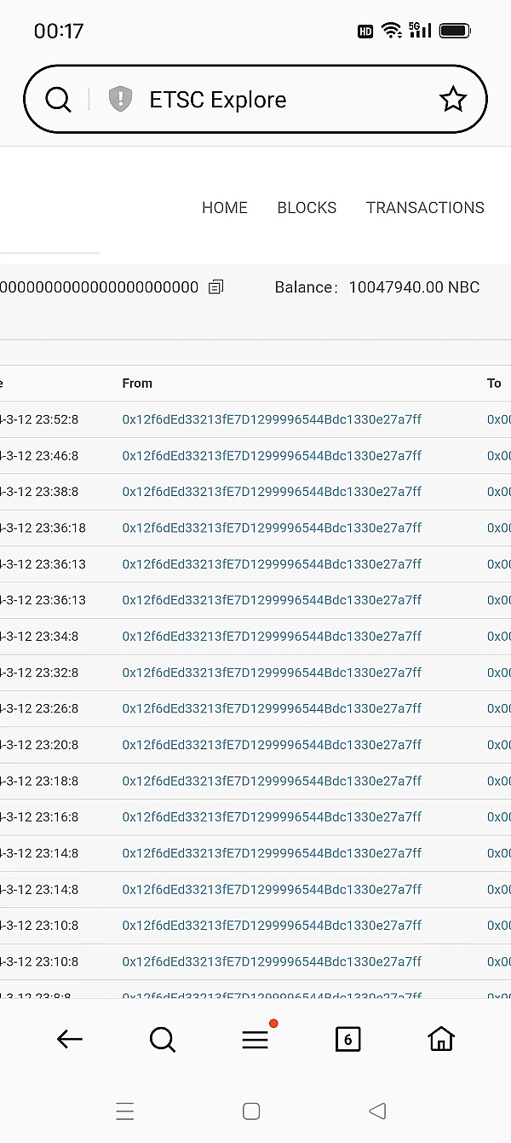Bookmark the page with the star icon
Screen dimensions: 511x1143
pyautogui.click(x=452, y=100)
